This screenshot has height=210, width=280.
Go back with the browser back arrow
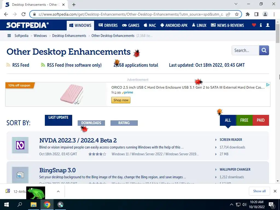point(6,14)
